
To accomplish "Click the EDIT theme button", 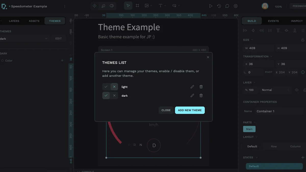I will pos(59,39).
